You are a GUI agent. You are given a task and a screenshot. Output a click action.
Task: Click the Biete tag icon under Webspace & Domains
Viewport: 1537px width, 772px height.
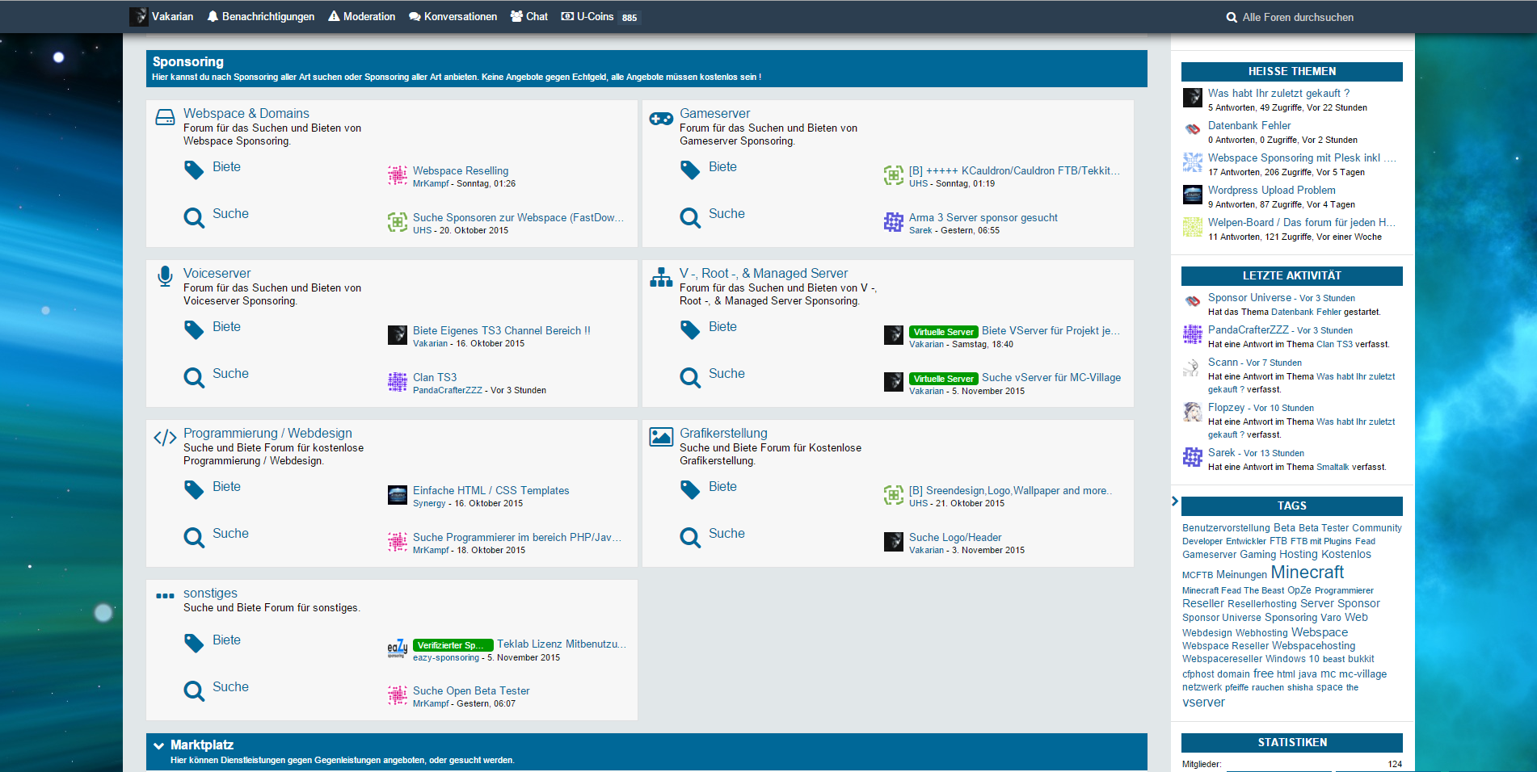[x=194, y=170]
